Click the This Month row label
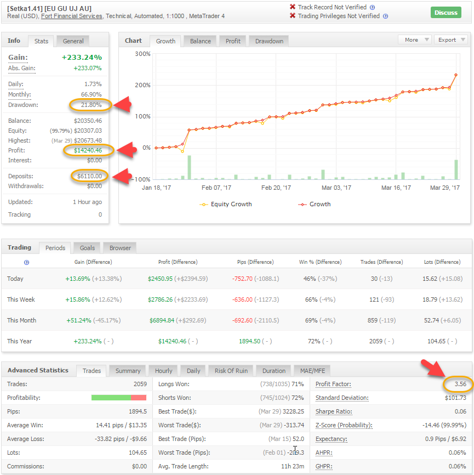The image size is (474, 475). point(21,320)
